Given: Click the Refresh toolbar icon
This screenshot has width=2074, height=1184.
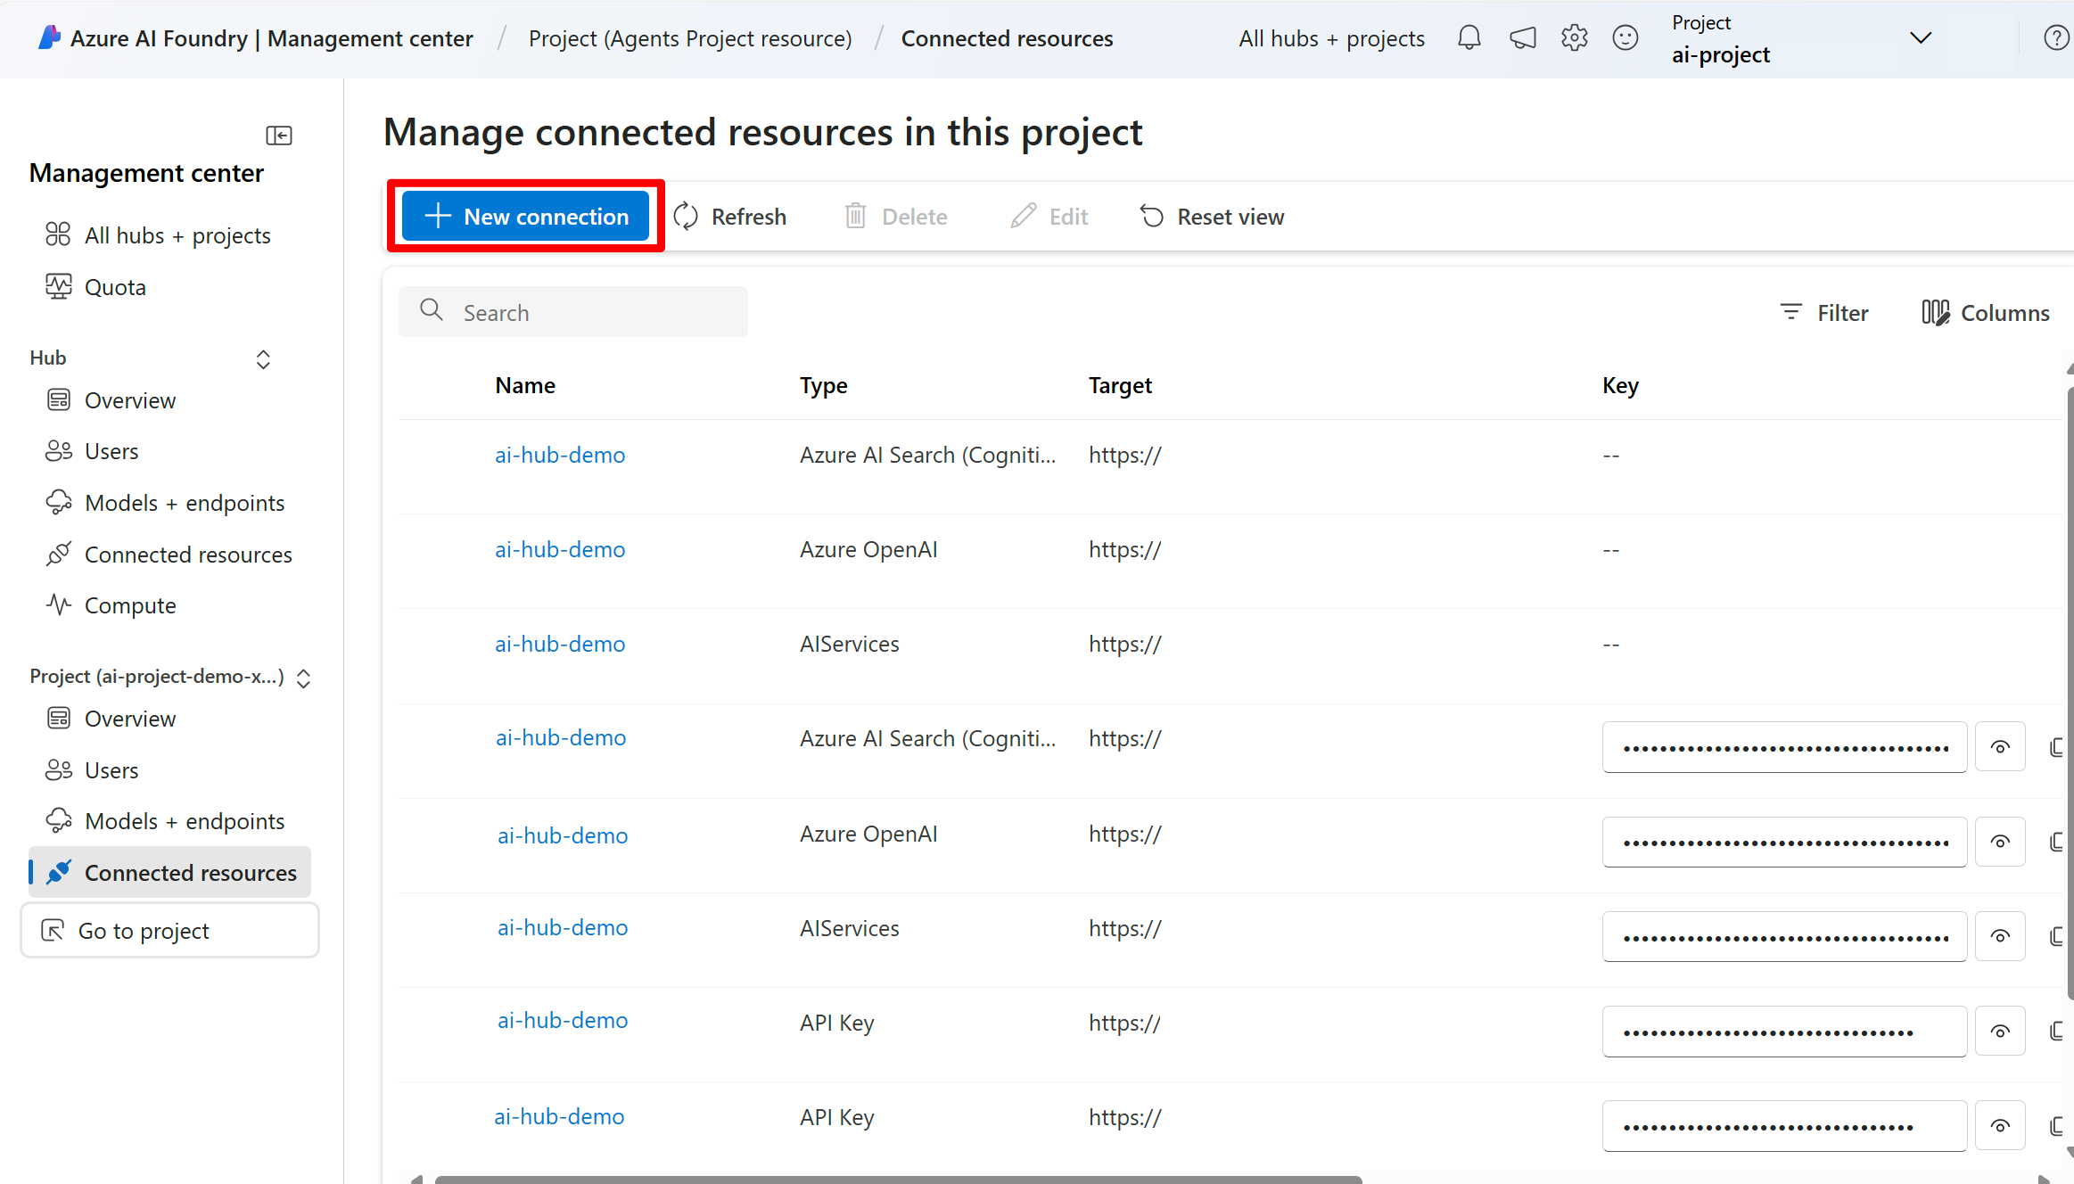Looking at the screenshot, I should [x=687, y=217].
